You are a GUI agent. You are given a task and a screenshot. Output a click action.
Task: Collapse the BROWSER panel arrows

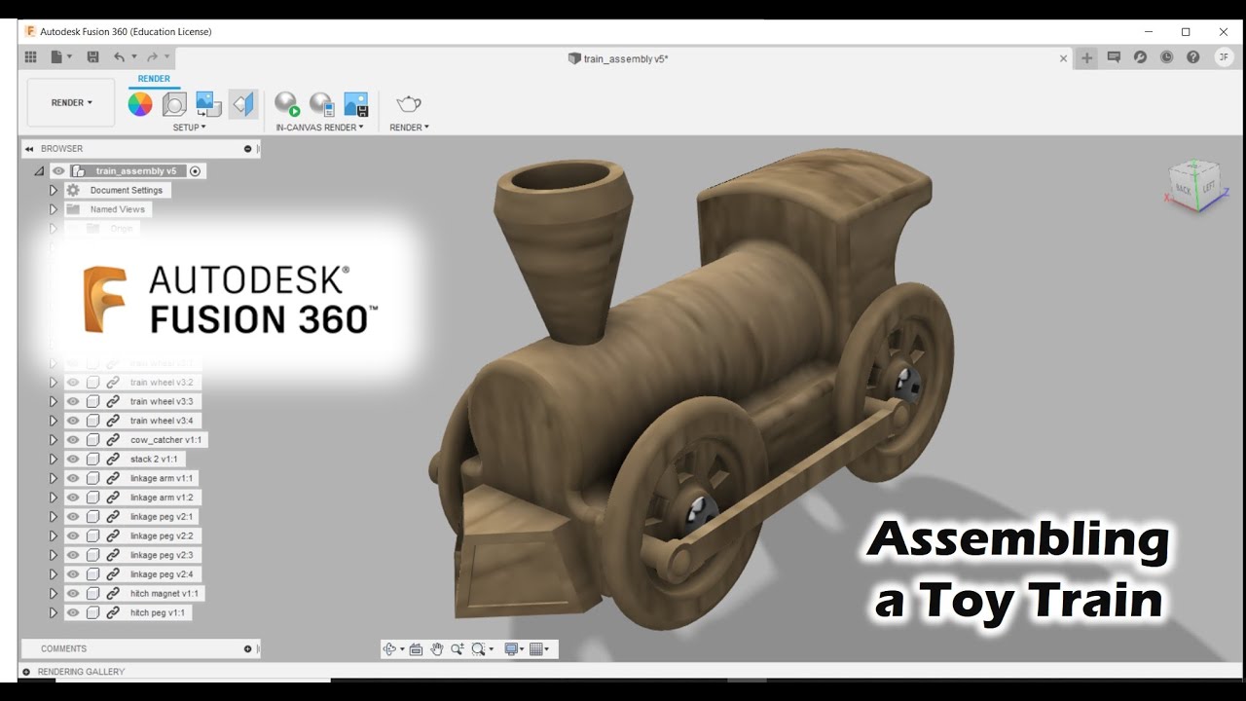[29, 149]
